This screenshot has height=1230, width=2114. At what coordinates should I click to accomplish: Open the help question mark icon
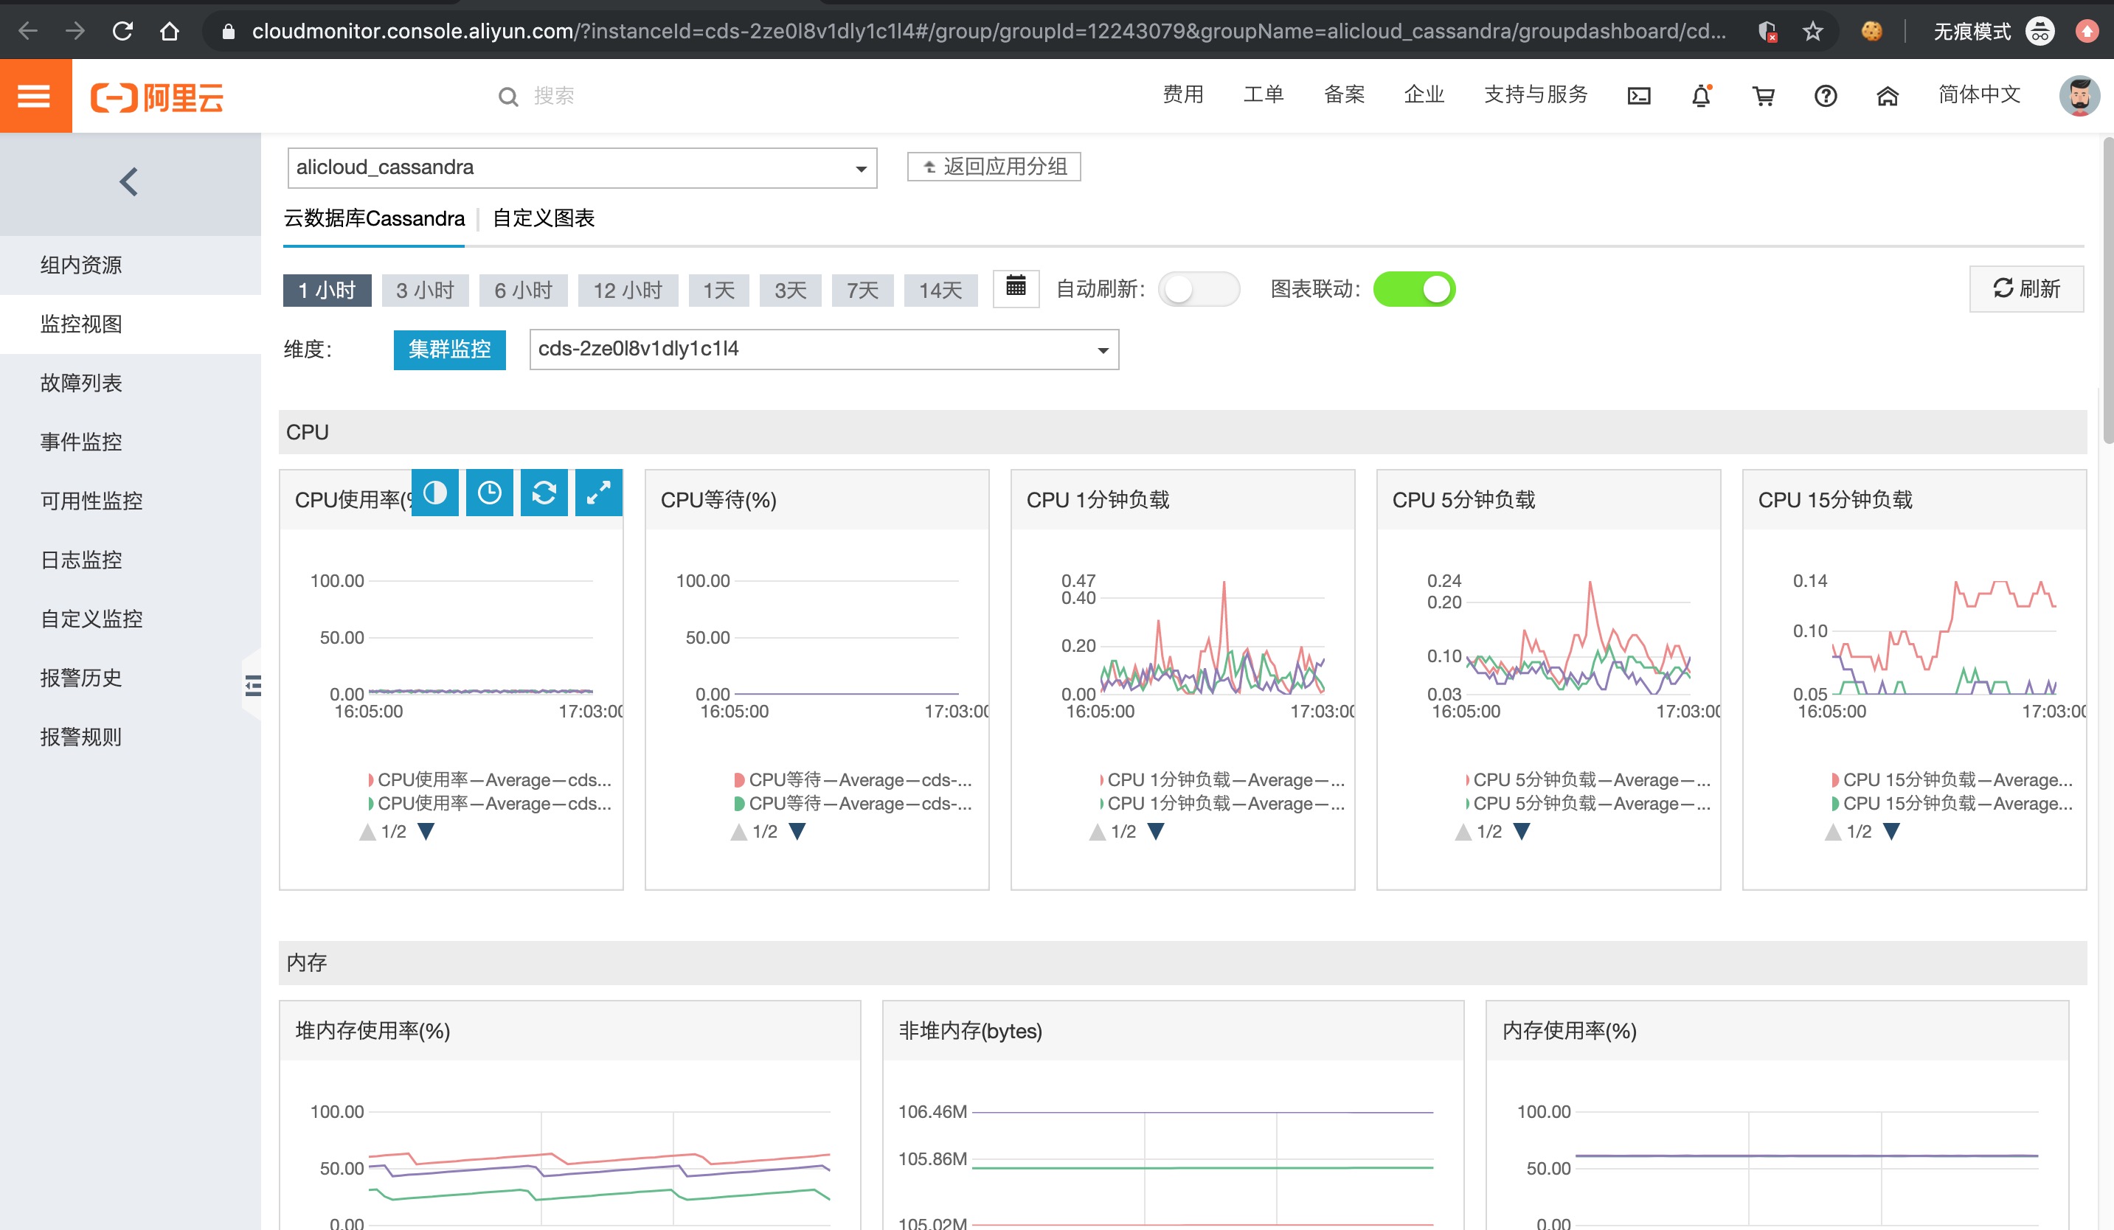click(1825, 97)
